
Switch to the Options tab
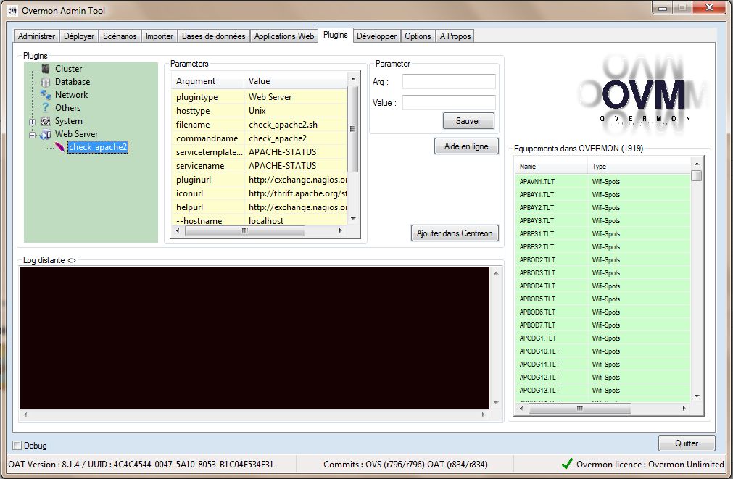418,36
